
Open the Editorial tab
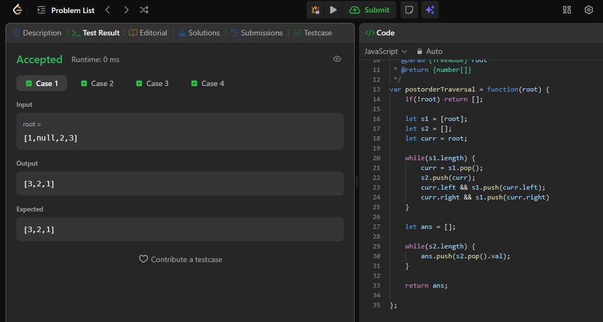[148, 33]
